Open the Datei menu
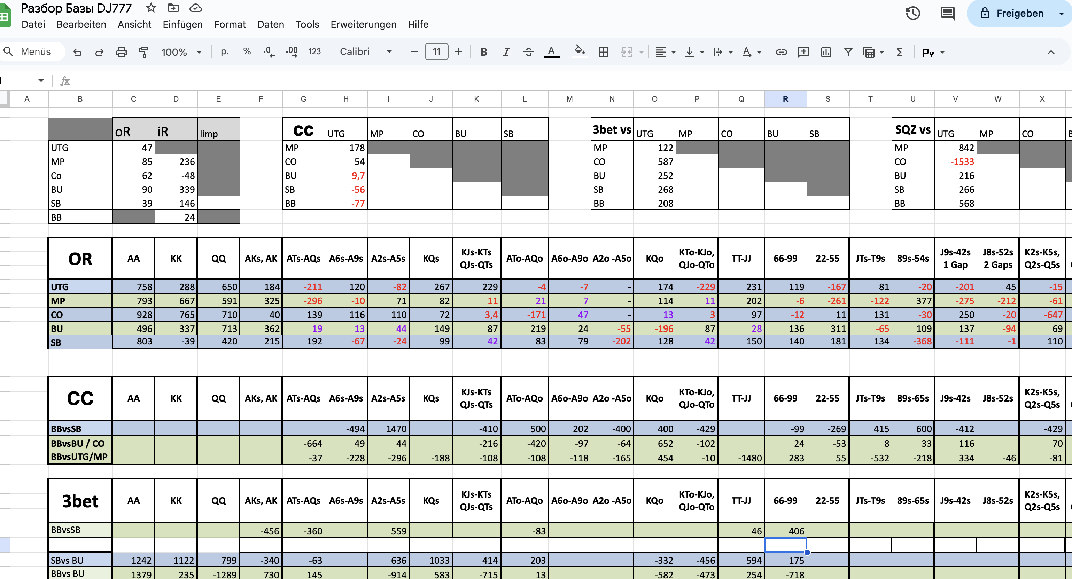 pos(33,24)
